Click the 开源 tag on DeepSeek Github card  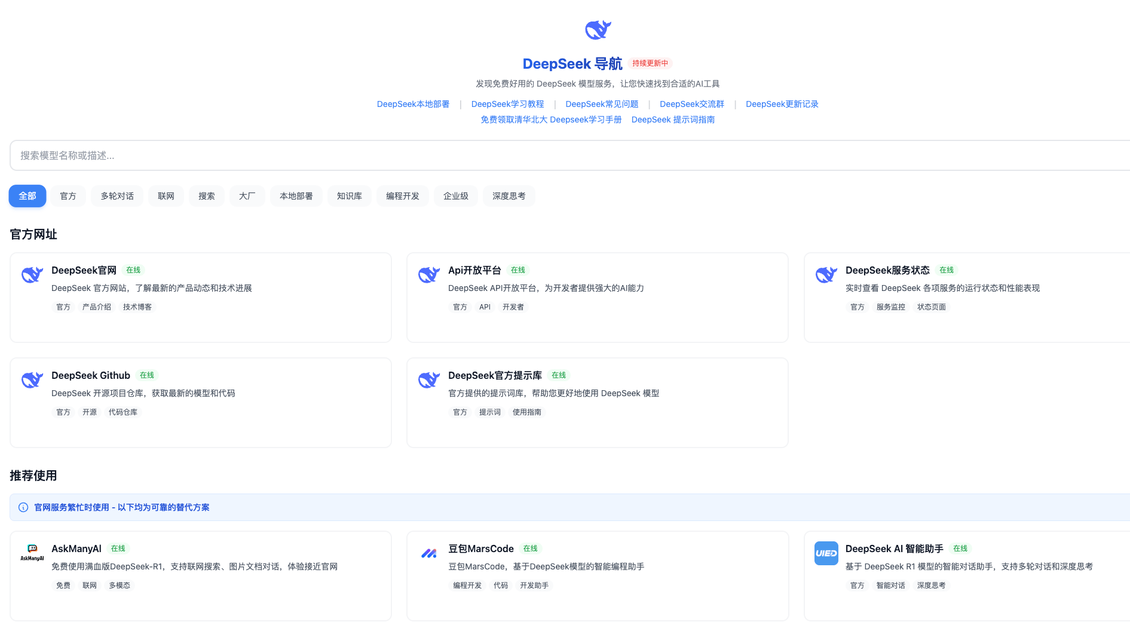pyautogui.click(x=90, y=412)
